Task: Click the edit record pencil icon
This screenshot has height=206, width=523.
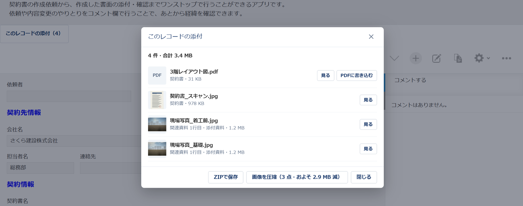Action: [437, 58]
